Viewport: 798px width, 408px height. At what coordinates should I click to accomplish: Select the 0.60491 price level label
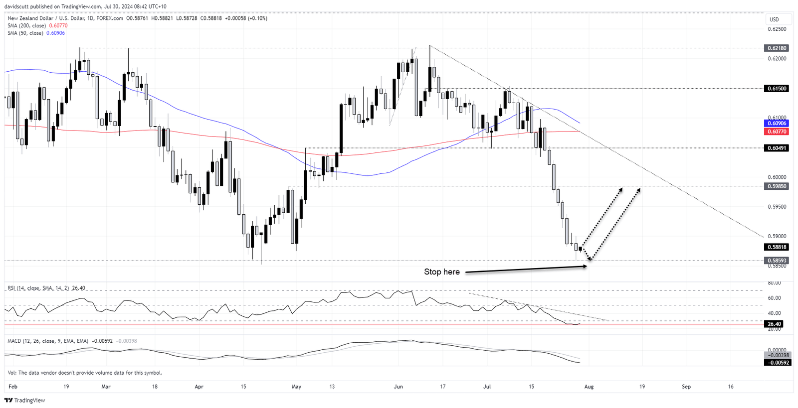pos(777,148)
